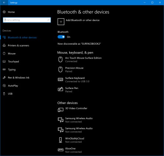Screen dimensions: 164x156
Task: Click the back arrow in the title bar
Action: (x=4, y=3)
